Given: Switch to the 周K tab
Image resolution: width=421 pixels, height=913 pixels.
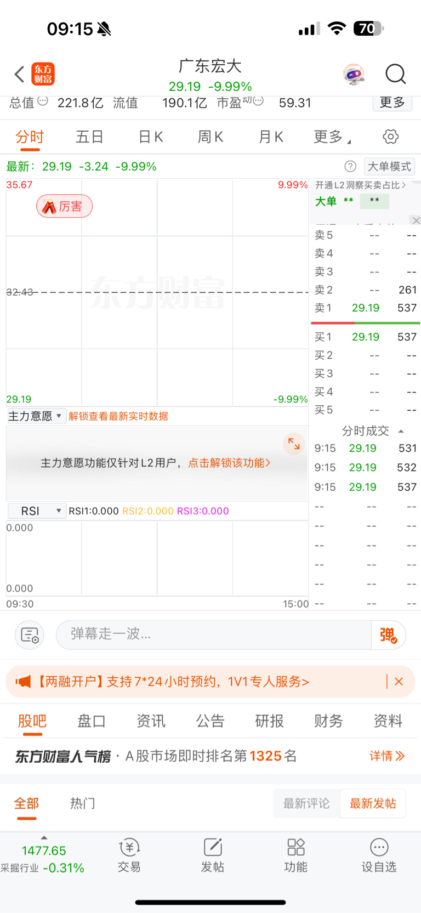Looking at the screenshot, I should tap(210, 137).
